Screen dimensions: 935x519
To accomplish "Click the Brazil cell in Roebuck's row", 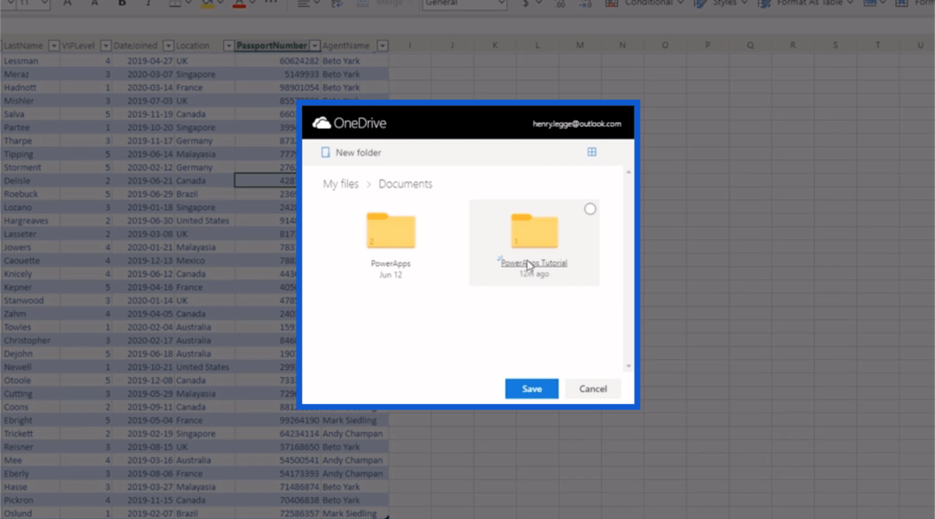I will [x=204, y=194].
